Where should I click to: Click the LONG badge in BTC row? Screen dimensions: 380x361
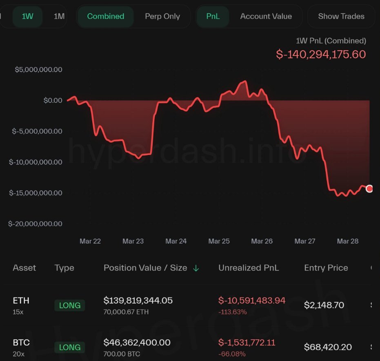pyautogui.click(x=69, y=347)
